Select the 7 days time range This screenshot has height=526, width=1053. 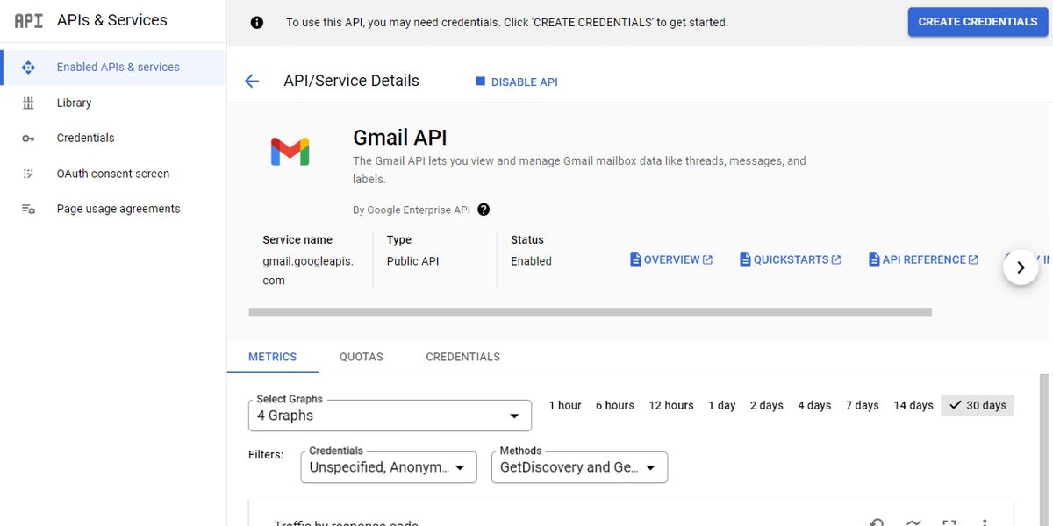tap(863, 405)
